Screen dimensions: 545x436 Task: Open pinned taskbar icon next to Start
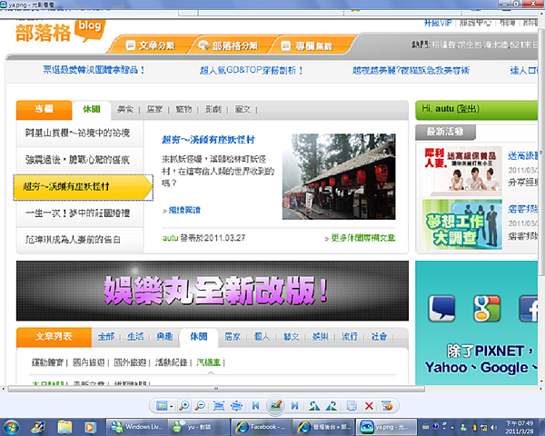(37, 427)
